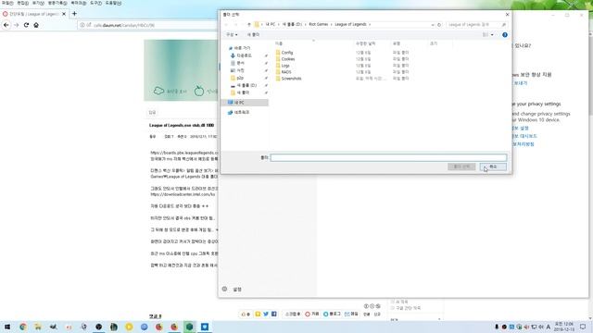Reload the browser page
This screenshot has width=593, height=333.
pyautogui.click(x=26, y=25)
